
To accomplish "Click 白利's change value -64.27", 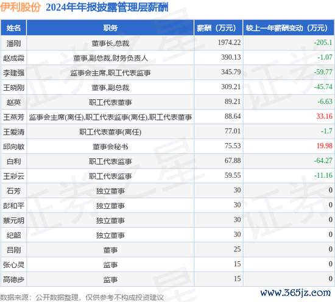I will point(323,160).
